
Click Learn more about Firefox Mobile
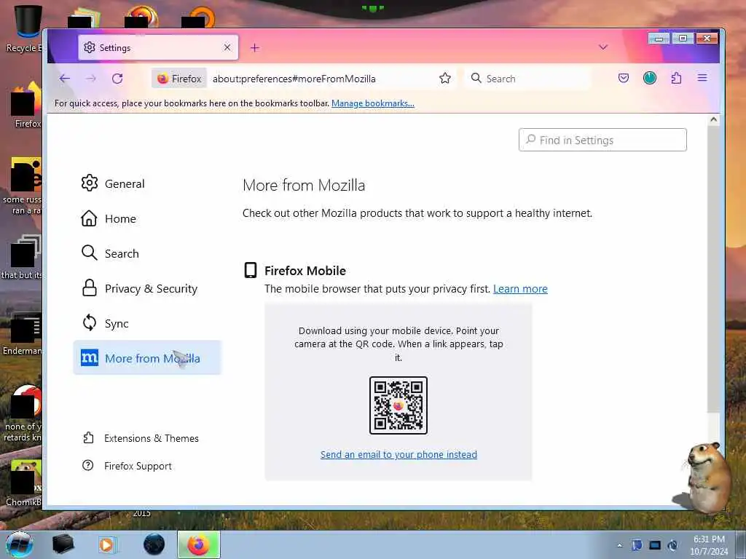point(520,288)
